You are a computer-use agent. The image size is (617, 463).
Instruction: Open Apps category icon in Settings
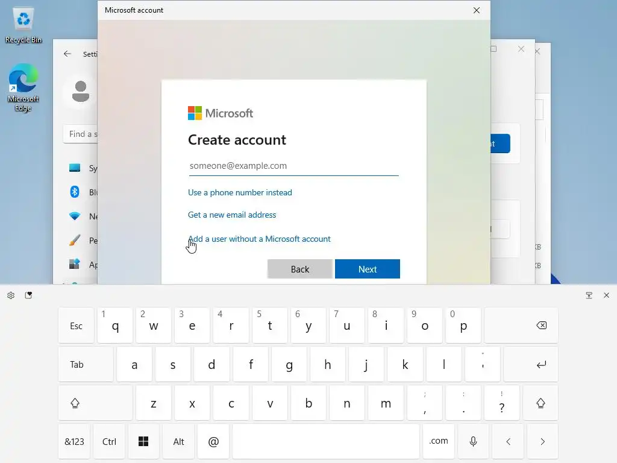tap(74, 264)
